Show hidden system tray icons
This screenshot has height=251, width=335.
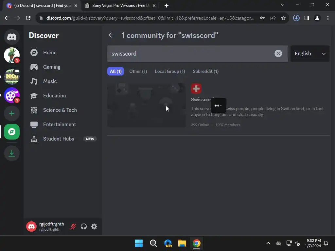pos(268,243)
